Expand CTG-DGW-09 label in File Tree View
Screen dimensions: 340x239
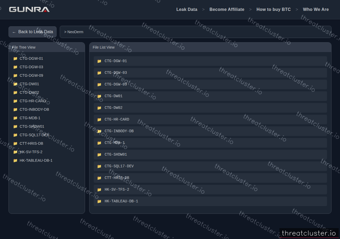click(x=31, y=75)
